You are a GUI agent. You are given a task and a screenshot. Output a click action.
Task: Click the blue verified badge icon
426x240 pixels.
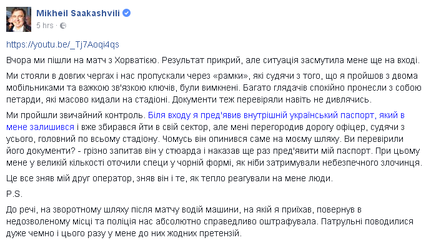click(x=126, y=12)
